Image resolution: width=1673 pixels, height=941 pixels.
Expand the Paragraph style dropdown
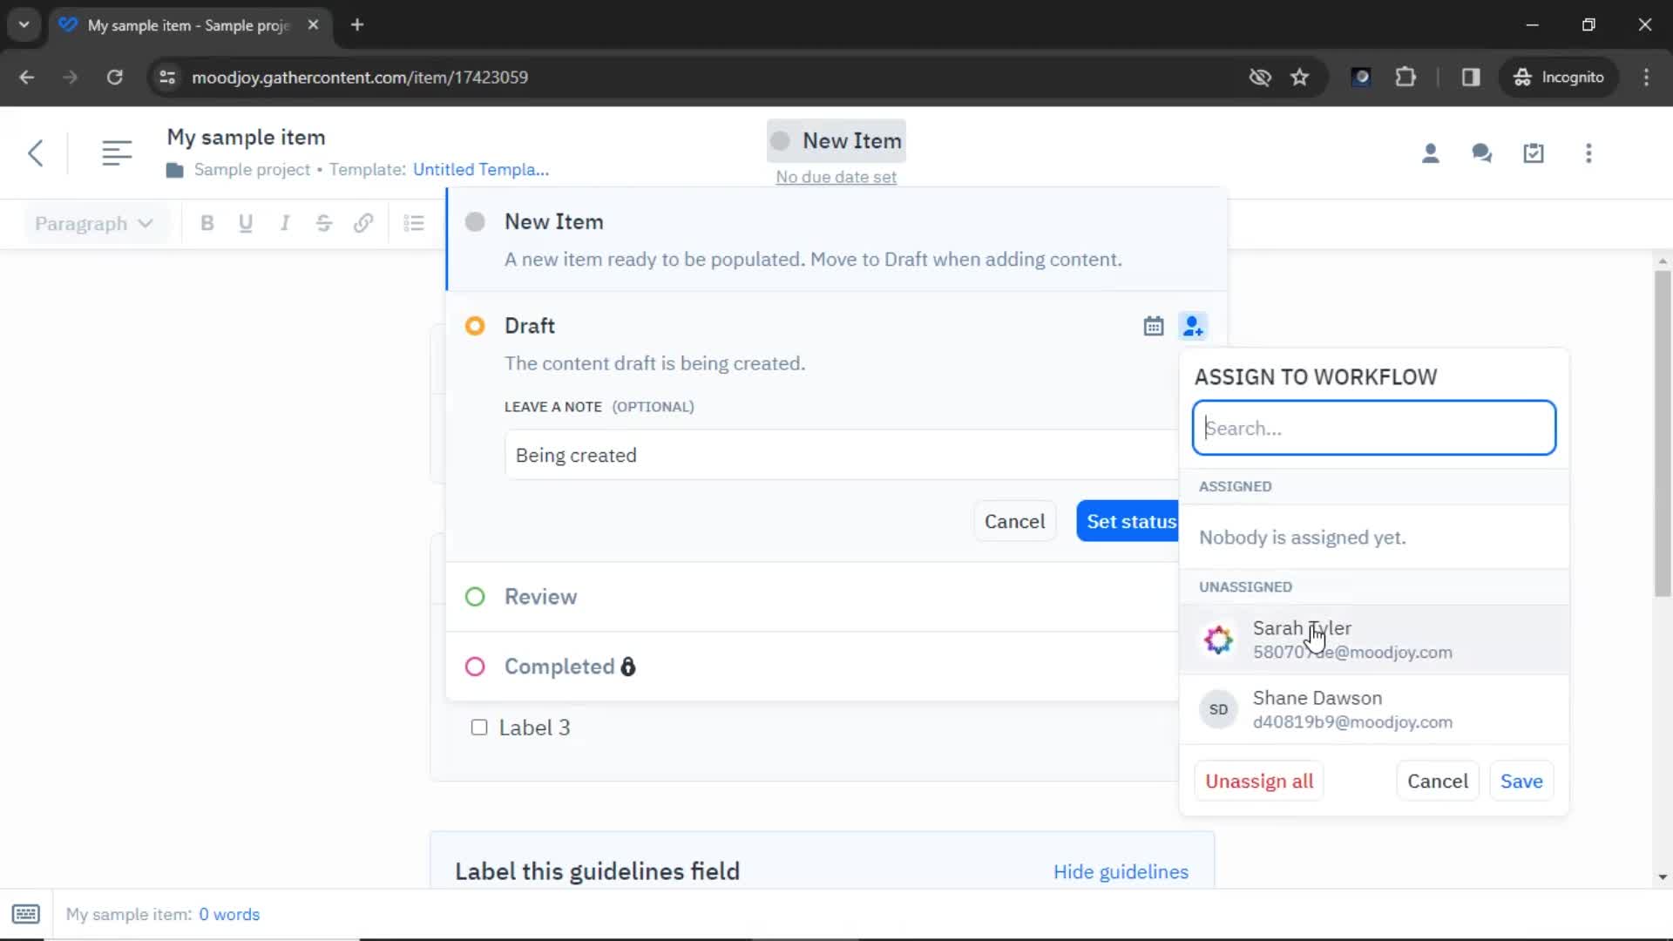91,223
